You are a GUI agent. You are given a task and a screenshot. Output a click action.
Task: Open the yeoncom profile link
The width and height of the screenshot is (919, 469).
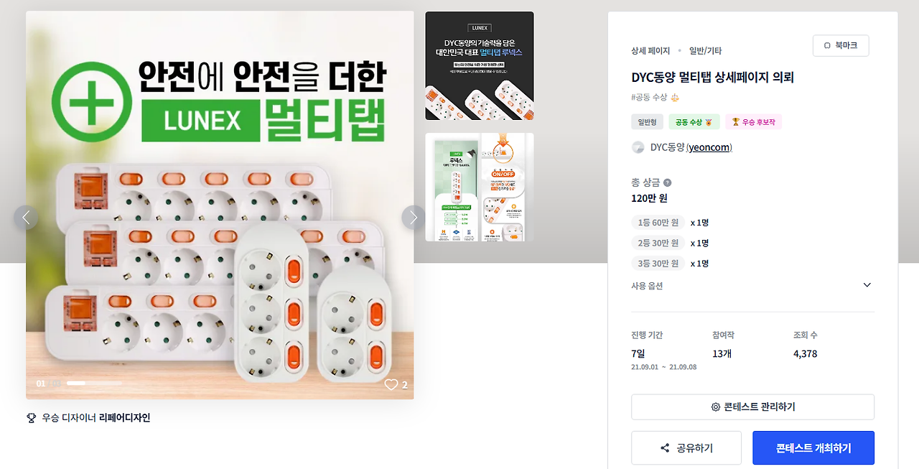[709, 147]
